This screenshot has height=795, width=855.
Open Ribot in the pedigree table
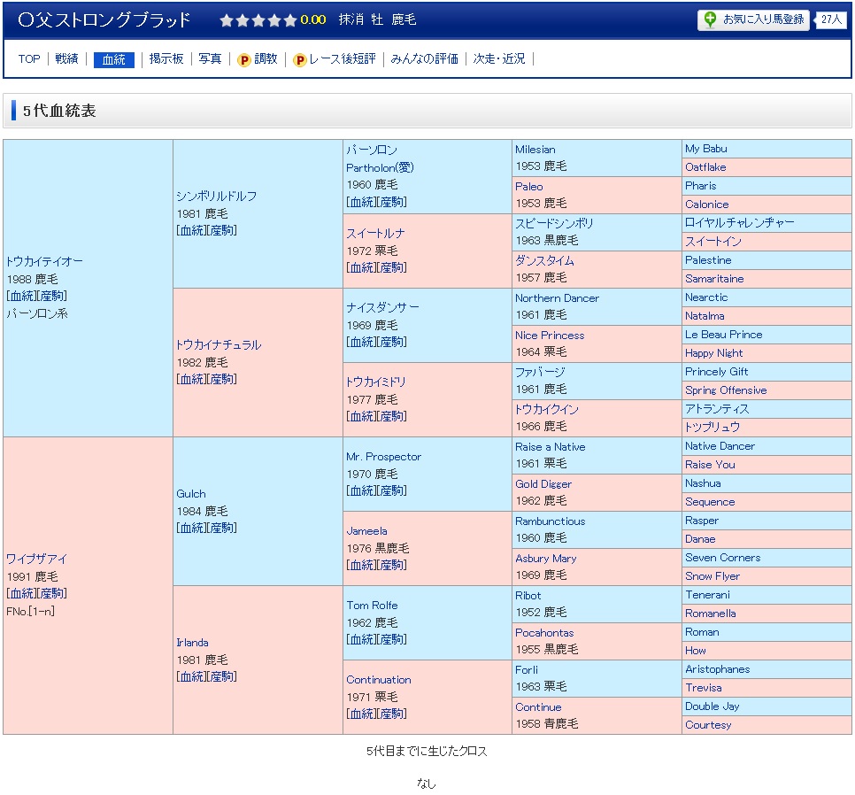tap(528, 596)
